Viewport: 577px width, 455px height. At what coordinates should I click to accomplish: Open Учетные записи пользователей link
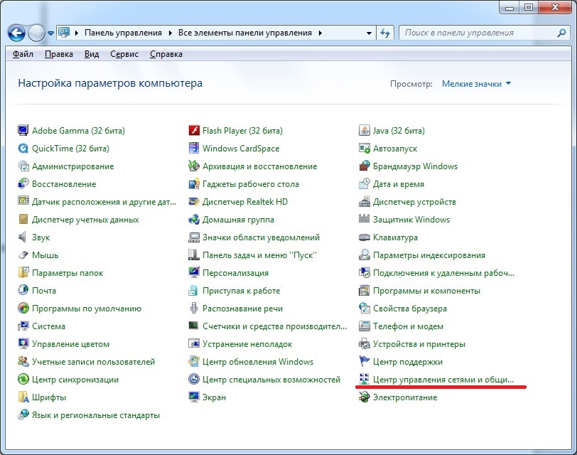tap(94, 362)
